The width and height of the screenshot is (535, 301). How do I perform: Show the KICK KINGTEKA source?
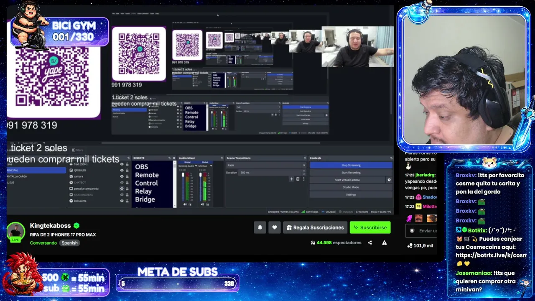[122, 195]
